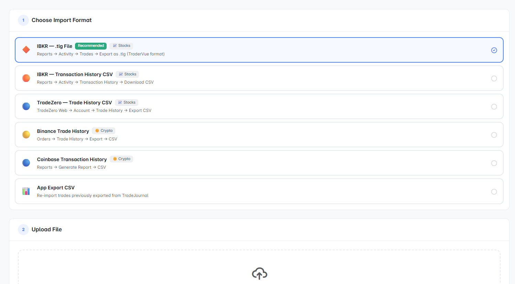Click the dashed file upload drop zone
Screen dimensions: 515x284
coord(259,267)
